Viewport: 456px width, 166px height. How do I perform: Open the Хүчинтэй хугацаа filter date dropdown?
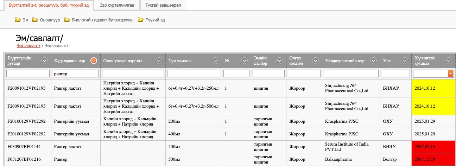(450, 74)
